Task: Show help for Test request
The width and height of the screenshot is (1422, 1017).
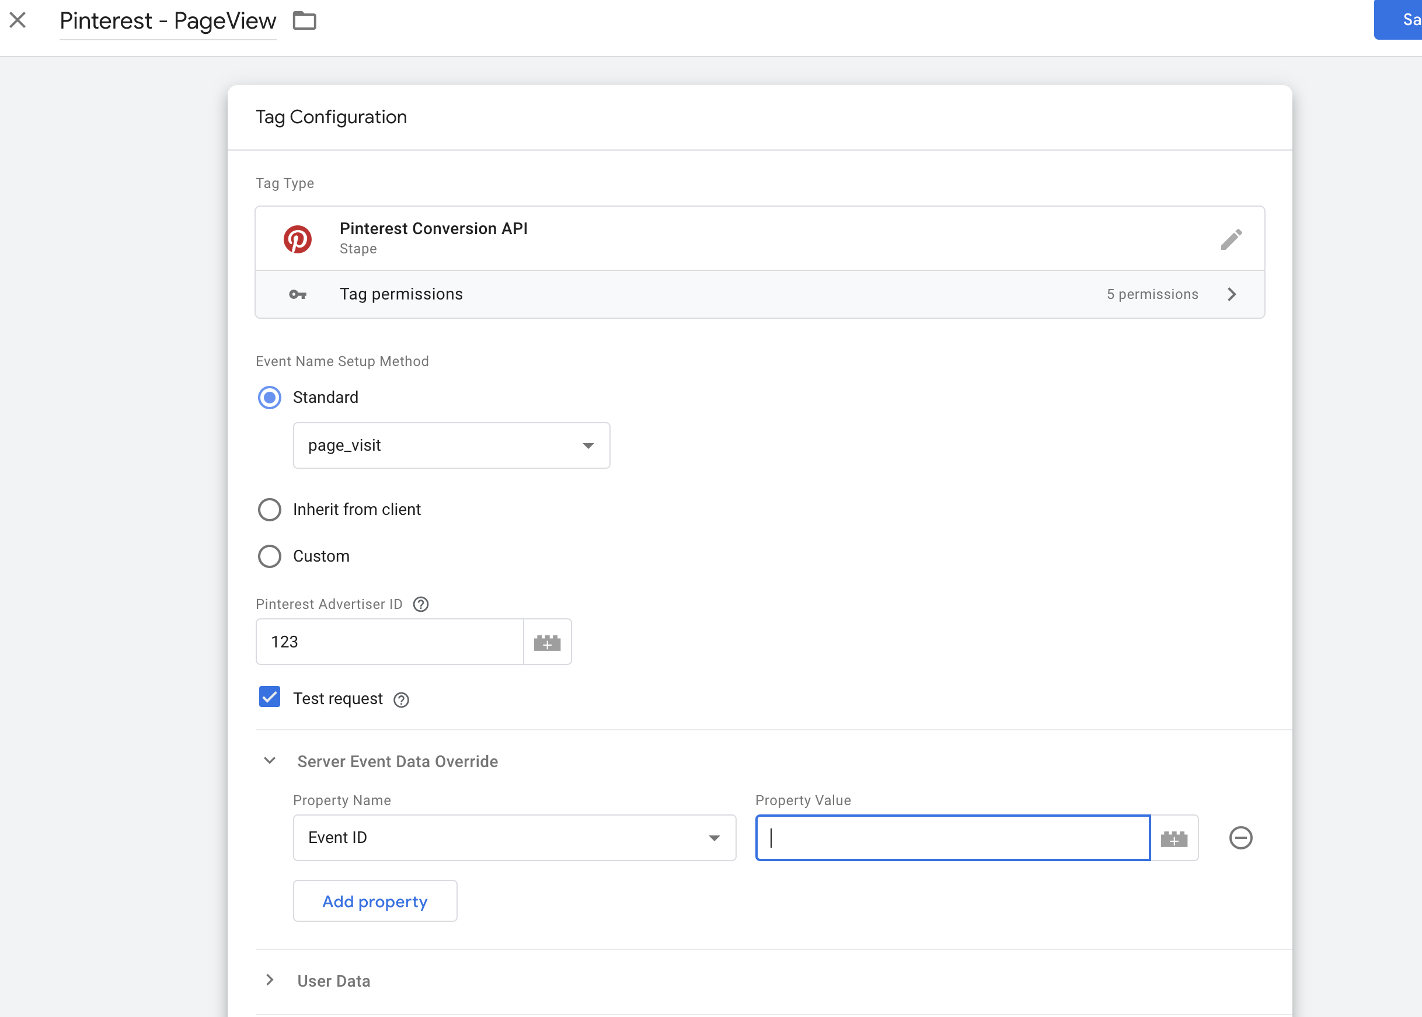Action: pos(400,699)
